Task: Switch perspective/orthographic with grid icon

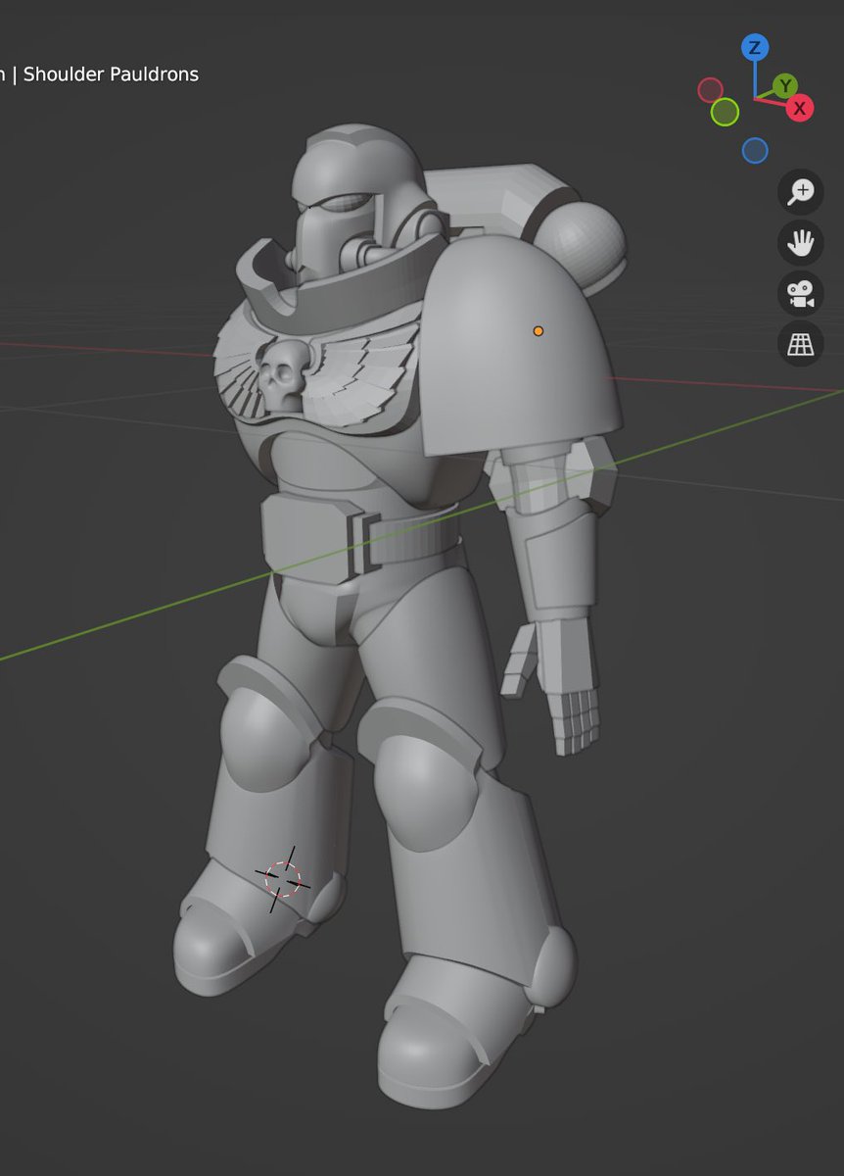Action: pos(801,344)
